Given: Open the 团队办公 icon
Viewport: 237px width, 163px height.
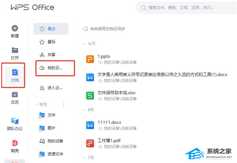Looking at the screenshot, I should (x=15, y=121).
